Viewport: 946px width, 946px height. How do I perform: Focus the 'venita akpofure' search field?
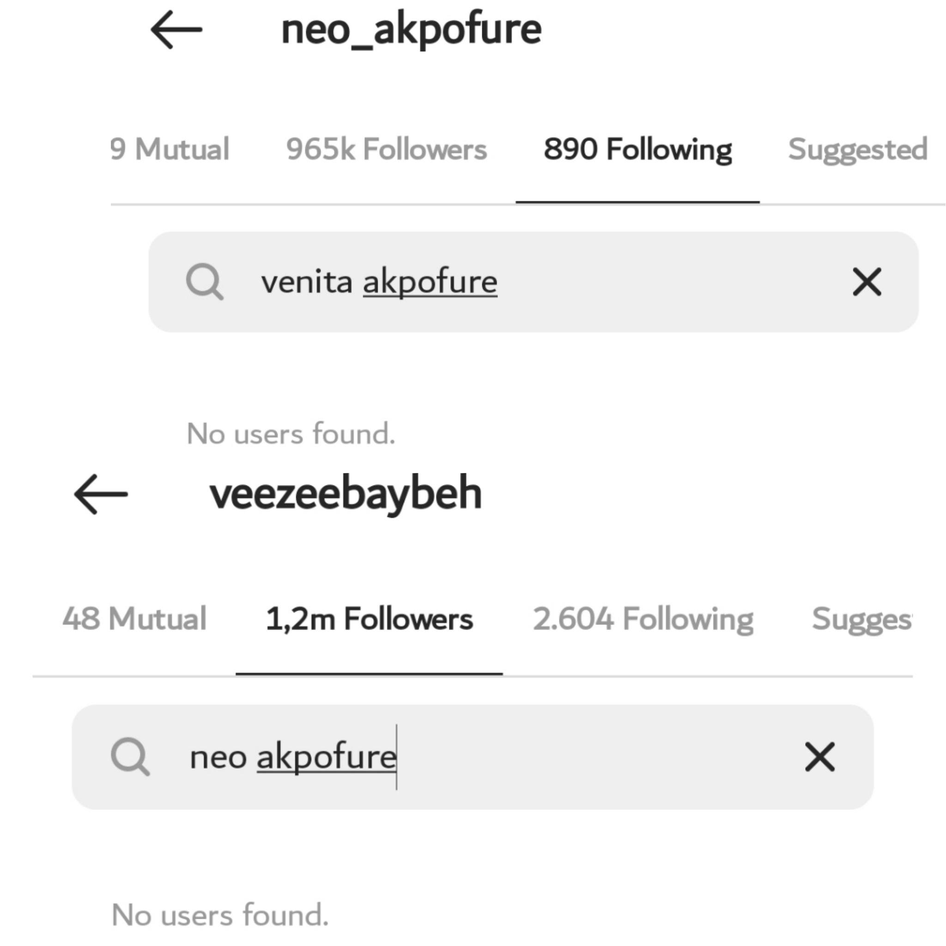coord(539,282)
